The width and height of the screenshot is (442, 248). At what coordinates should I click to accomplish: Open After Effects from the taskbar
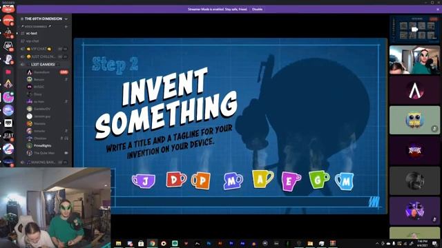click(x=242, y=243)
